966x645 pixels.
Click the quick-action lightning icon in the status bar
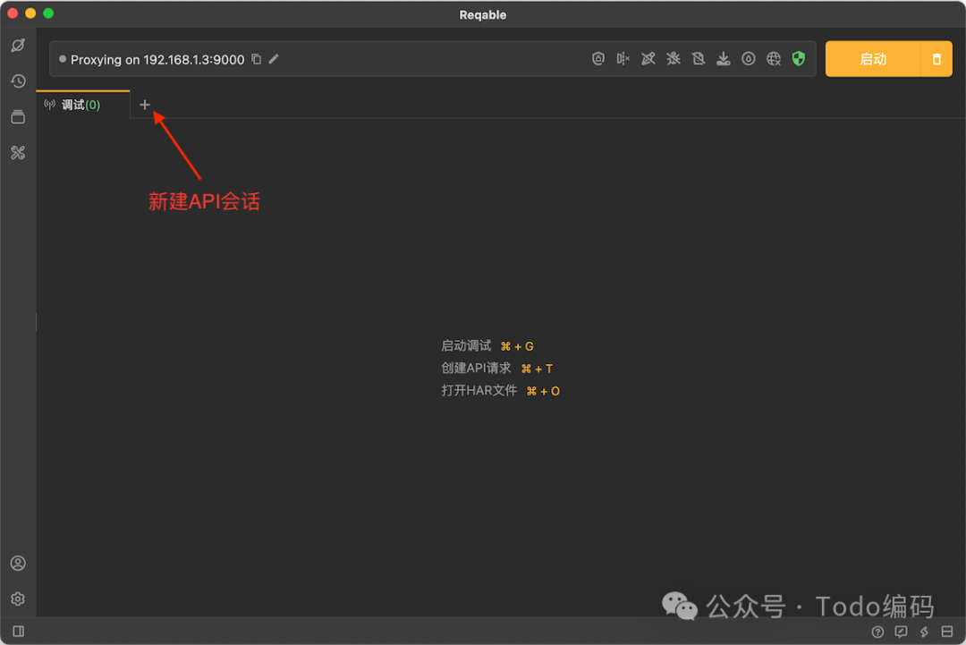pyautogui.click(x=924, y=632)
